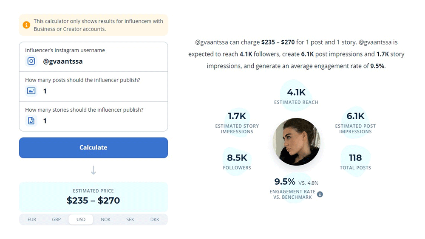Choose SEK as the currency
The height and width of the screenshot is (239, 425).
point(130,219)
